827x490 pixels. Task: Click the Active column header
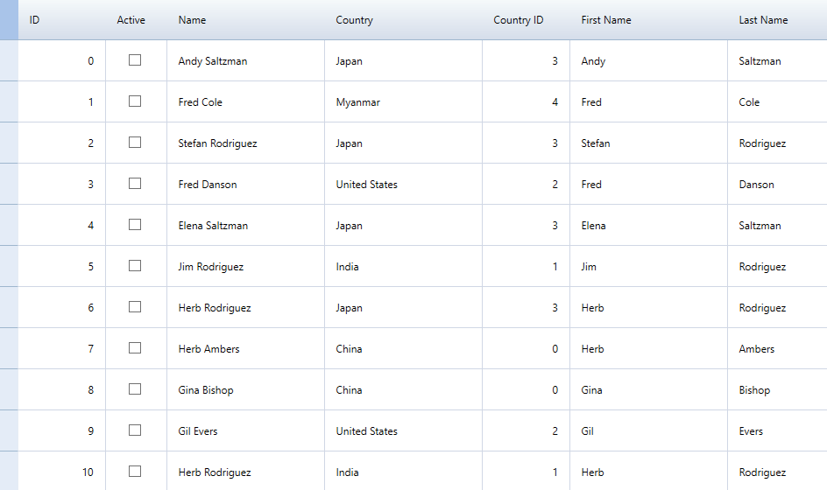click(x=131, y=20)
